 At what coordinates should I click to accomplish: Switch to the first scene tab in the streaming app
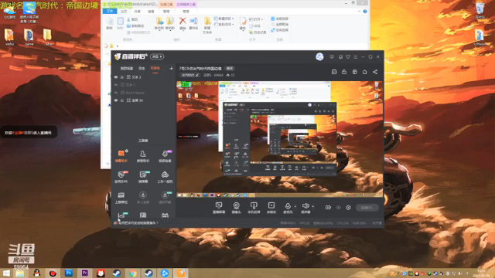coord(127,69)
